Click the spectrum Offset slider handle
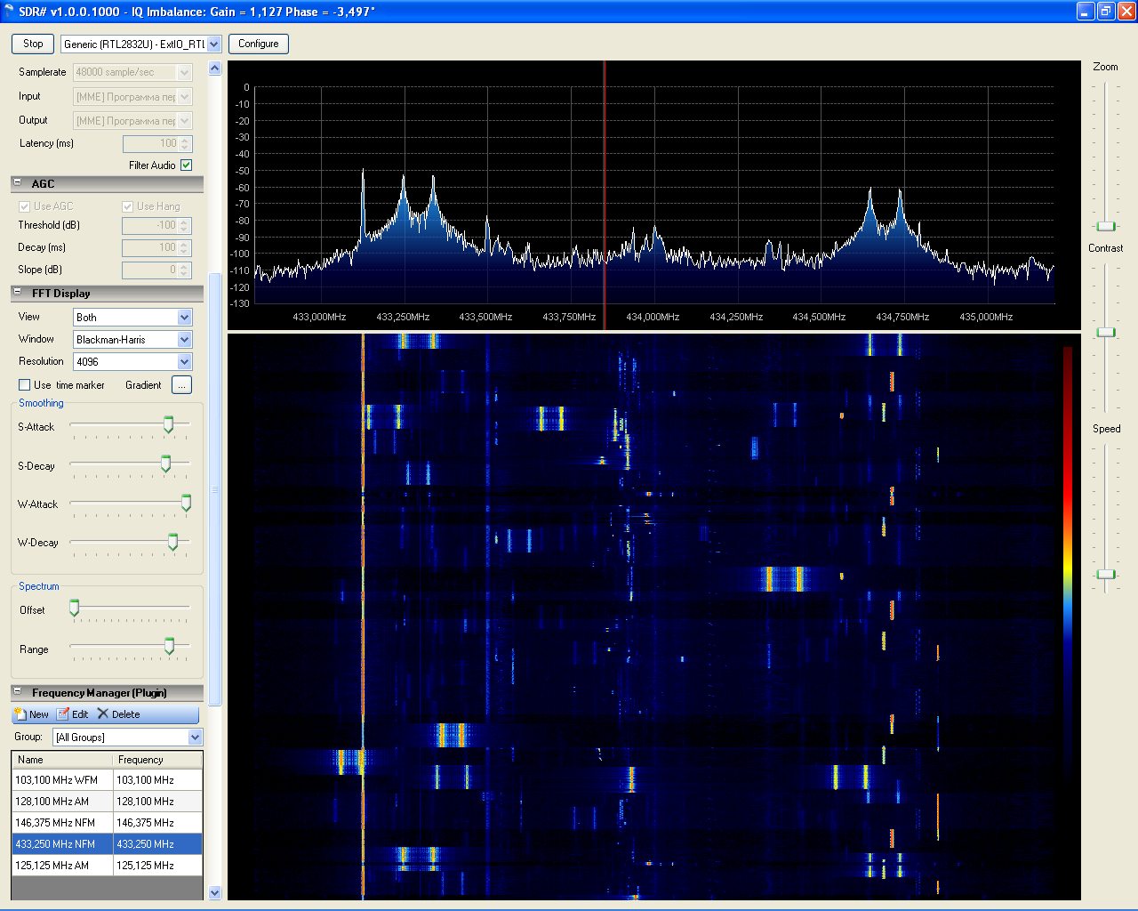Image resolution: width=1138 pixels, height=911 pixels. click(x=75, y=609)
